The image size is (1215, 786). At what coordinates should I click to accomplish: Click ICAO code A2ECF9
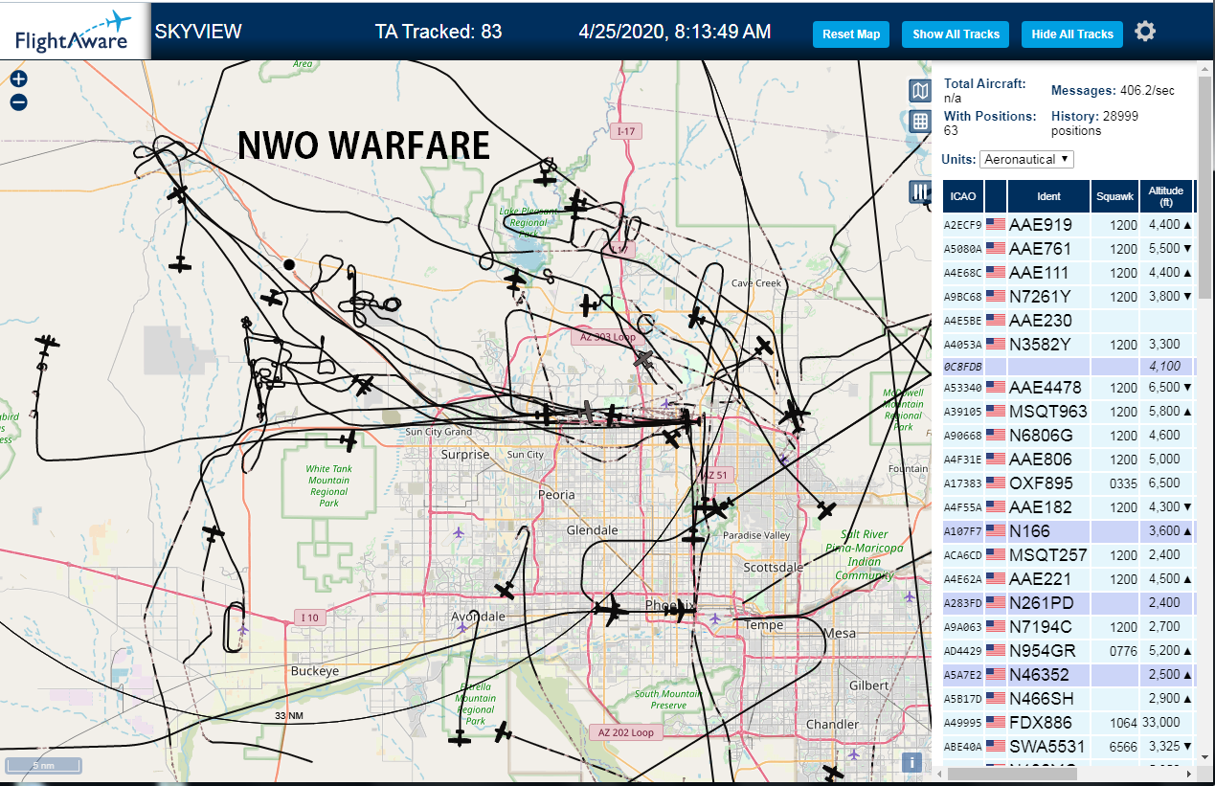tap(963, 226)
